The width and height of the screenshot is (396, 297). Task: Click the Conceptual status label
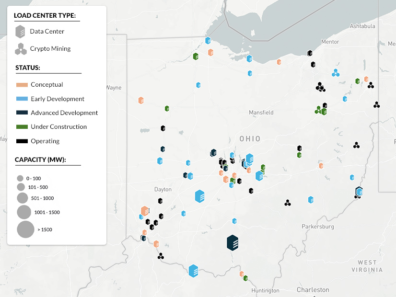coord(47,84)
